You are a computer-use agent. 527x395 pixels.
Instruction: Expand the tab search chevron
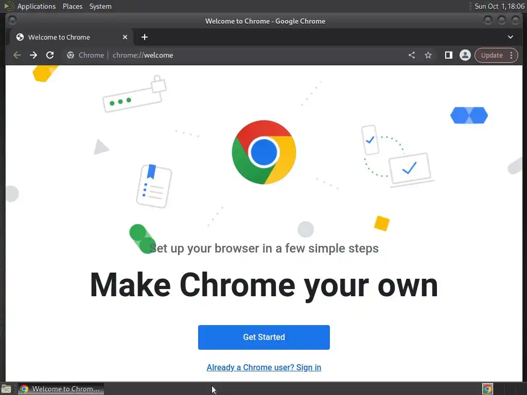(510, 37)
